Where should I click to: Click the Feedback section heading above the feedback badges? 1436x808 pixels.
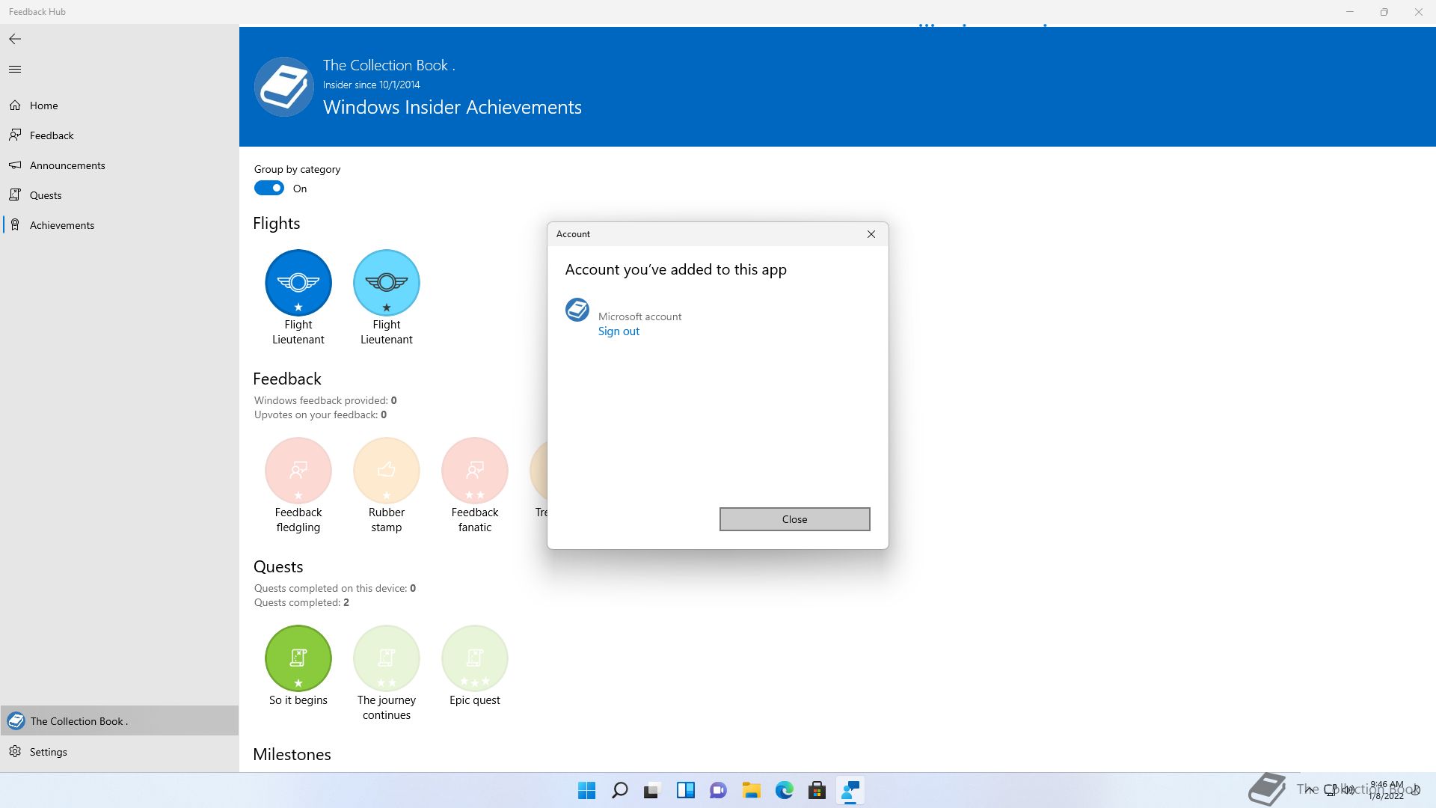click(x=287, y=379)
